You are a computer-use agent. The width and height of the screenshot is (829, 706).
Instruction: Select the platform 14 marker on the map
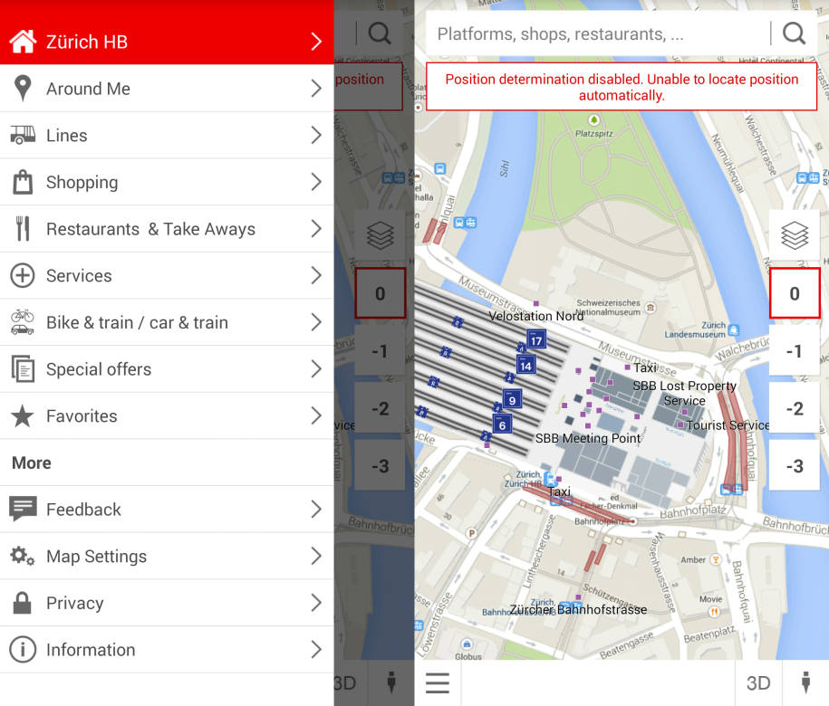tap(525, 365)
